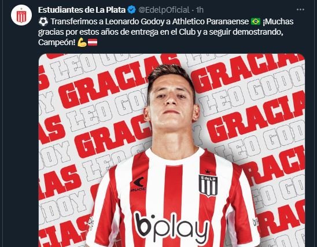
Task: Open the tweet via 1h timestamp
Action: 200,10
